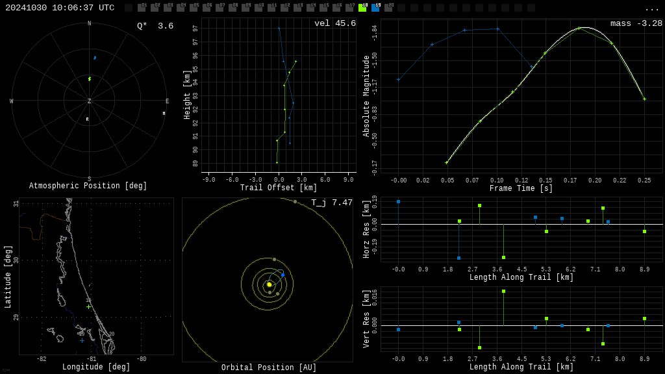Click the peak of the magnitude light curve
Screen dimensions: 665x374
coord(584,27)
